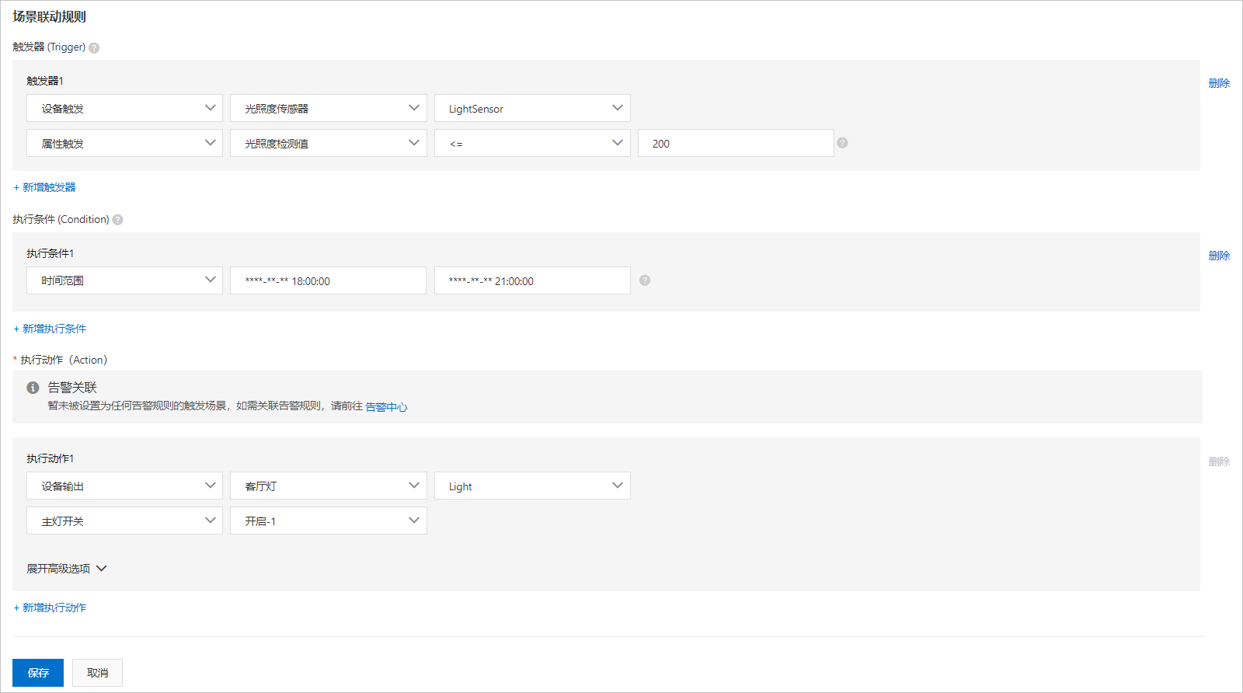Open the <= comparison operator dropdown

(x=532, y=143)
